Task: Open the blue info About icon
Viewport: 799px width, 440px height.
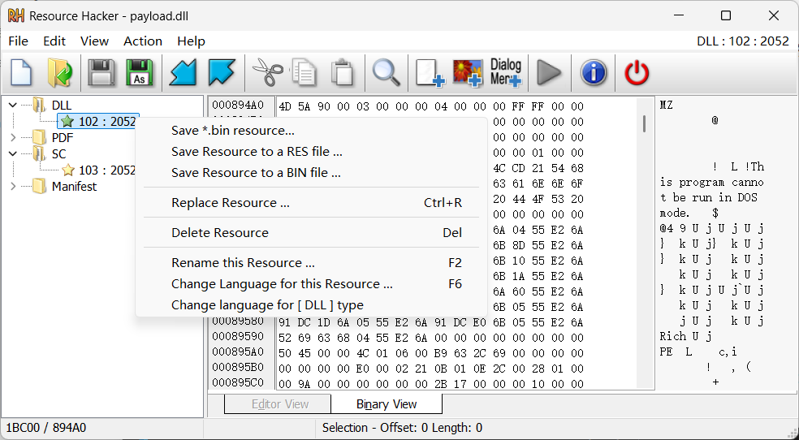Action: click(x=593, y=72)
